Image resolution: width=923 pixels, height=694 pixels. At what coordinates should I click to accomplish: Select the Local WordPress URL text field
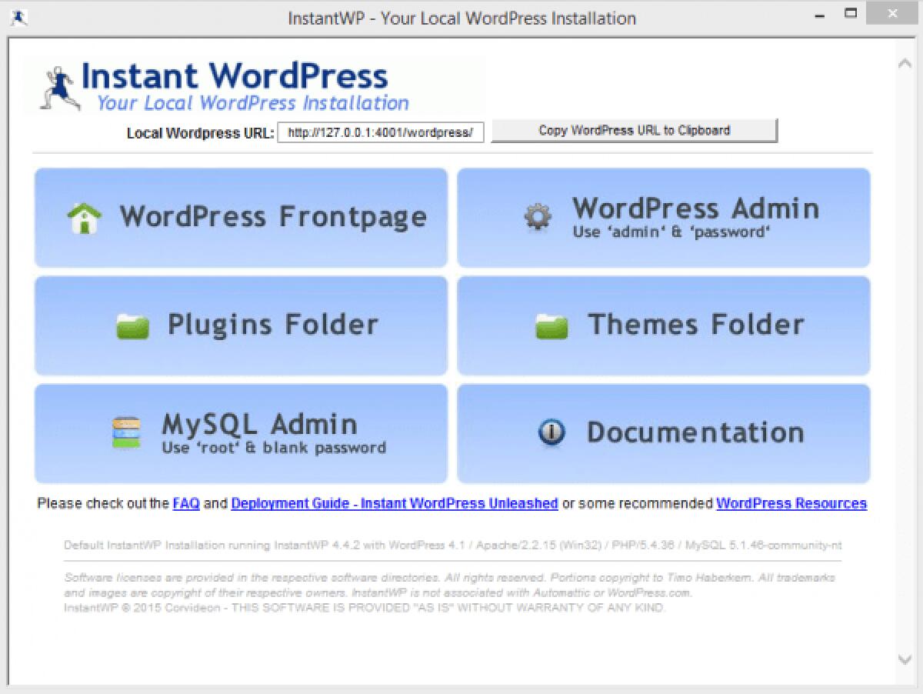click(x=381, y=132)
